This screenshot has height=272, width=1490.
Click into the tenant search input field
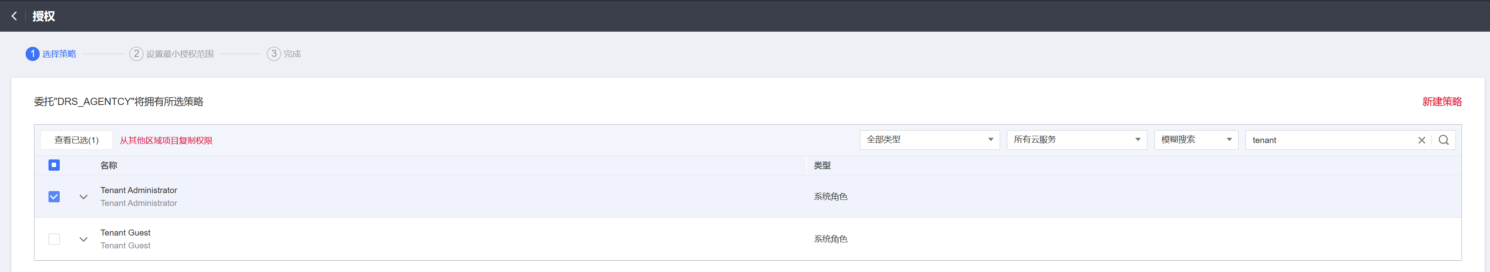coord(1330,140)
